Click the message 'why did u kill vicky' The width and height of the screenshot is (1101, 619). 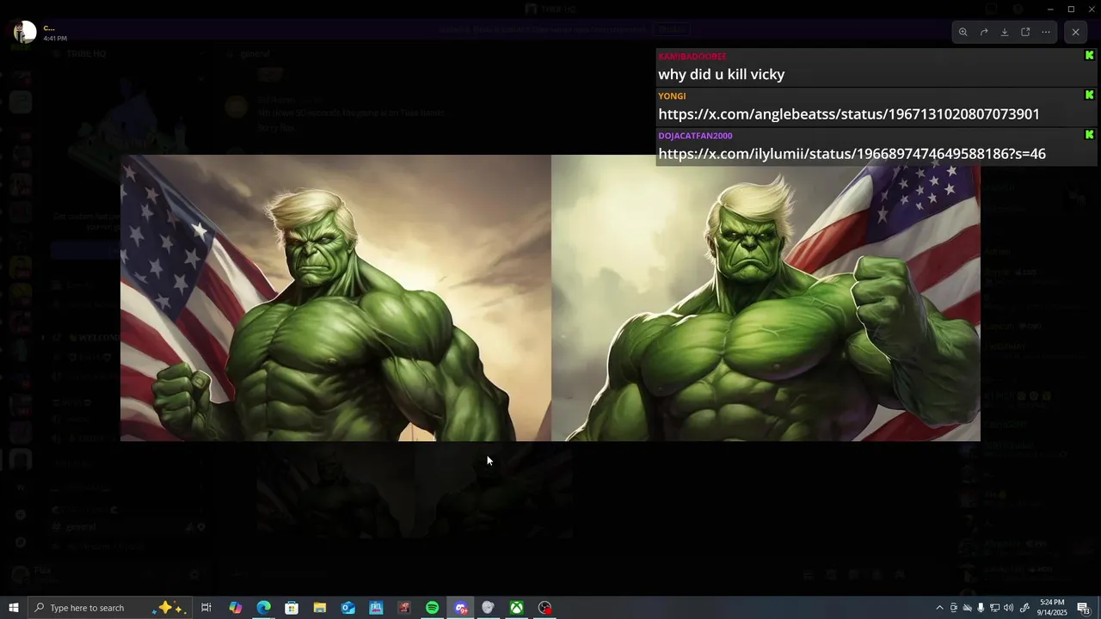click(x=722, y=74)
